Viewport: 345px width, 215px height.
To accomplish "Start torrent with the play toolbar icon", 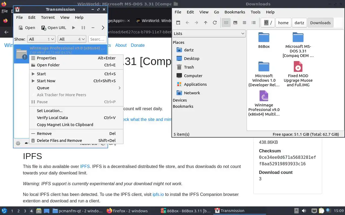I will tap(74, 28).
